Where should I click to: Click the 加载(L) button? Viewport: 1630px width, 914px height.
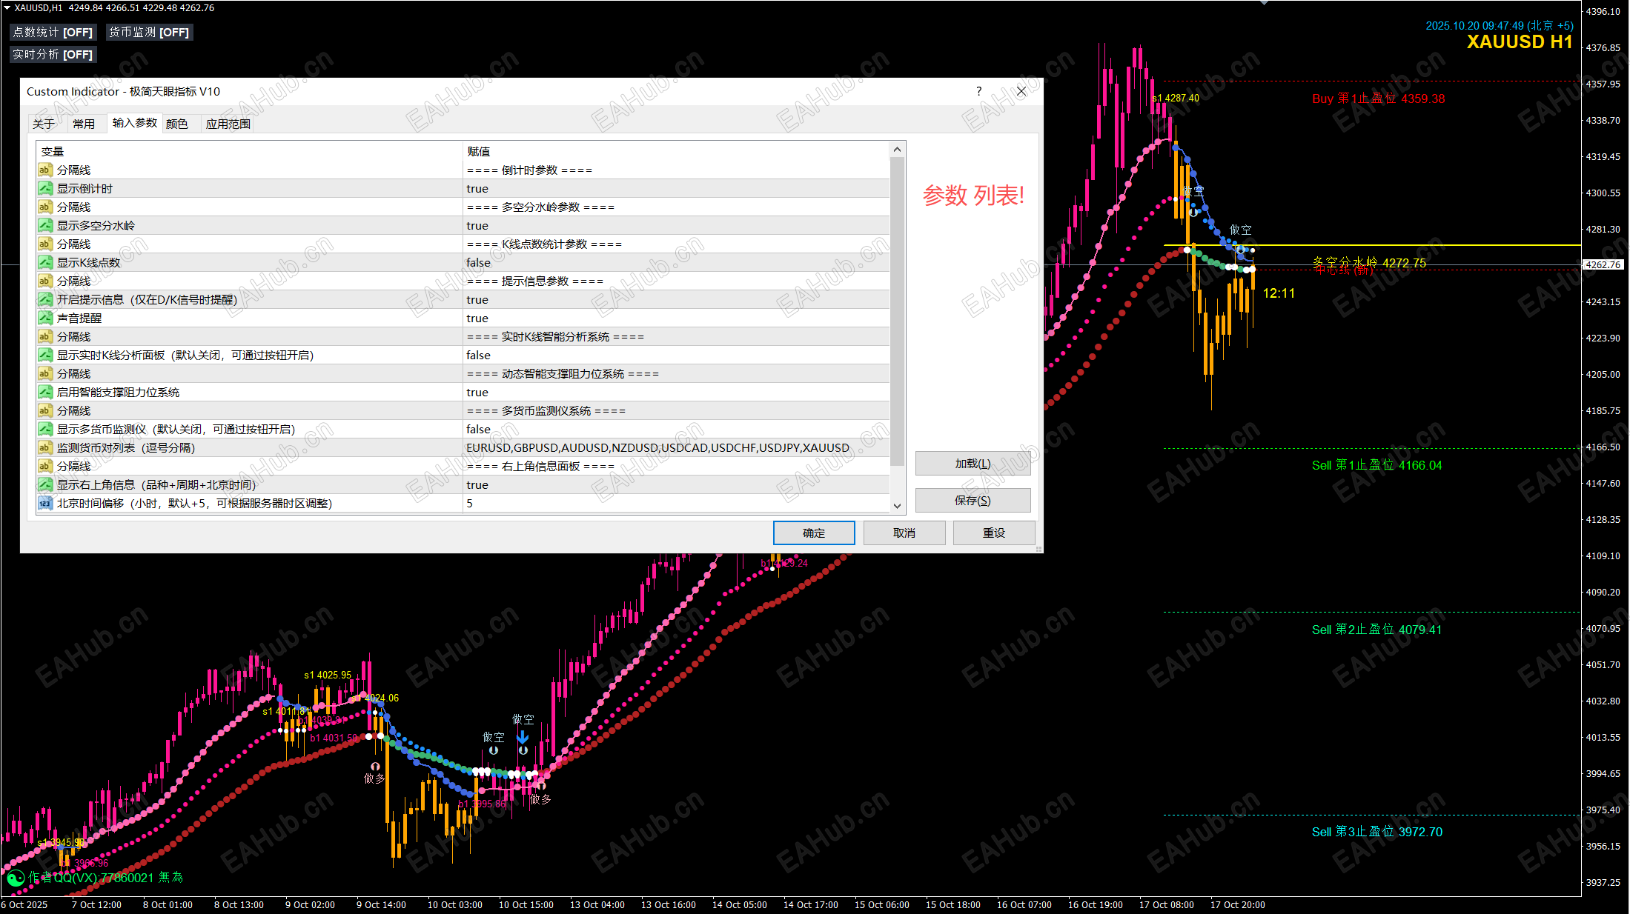coord(973,464)
